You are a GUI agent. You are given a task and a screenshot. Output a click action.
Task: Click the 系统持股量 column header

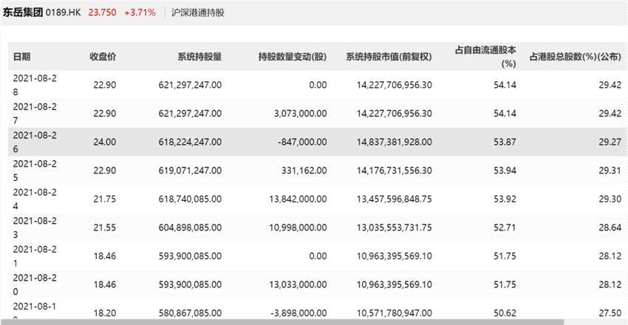[x=199, y=57]
